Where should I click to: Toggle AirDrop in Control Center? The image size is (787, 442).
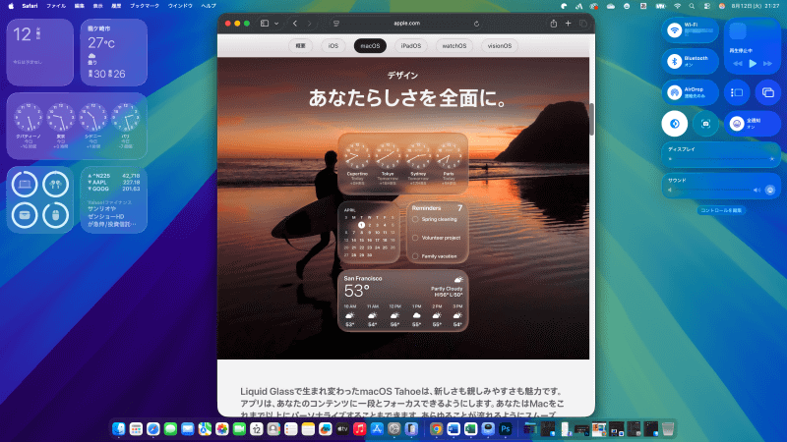point(674,92)
